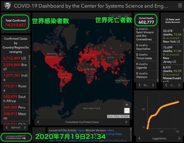Click left arrow under US State Level panel
184x143 pixels.
point(166,85)
